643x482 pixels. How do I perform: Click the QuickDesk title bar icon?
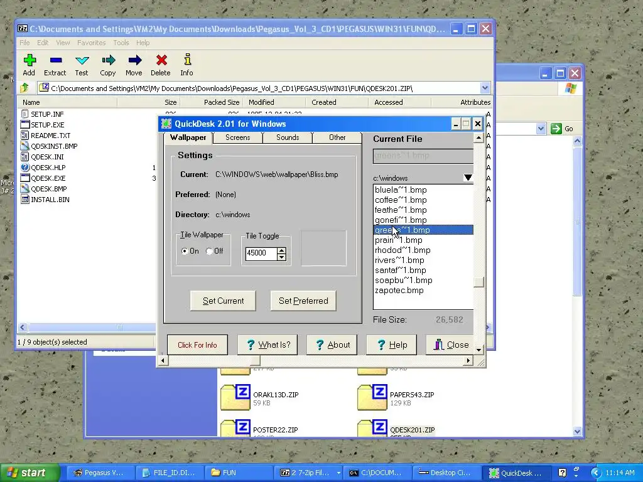166,124
